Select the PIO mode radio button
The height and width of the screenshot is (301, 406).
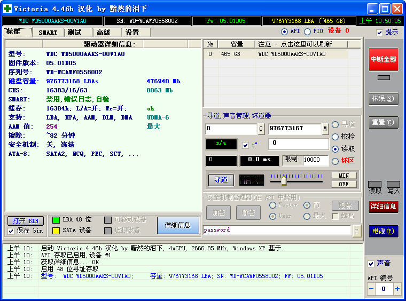308,31
